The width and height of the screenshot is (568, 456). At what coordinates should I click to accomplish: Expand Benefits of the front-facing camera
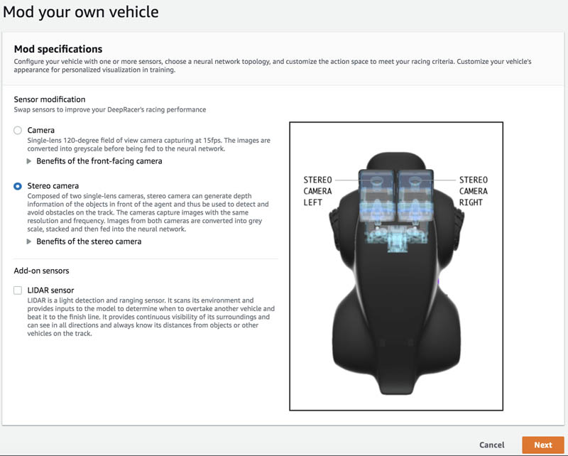click(x=99, y=161)
